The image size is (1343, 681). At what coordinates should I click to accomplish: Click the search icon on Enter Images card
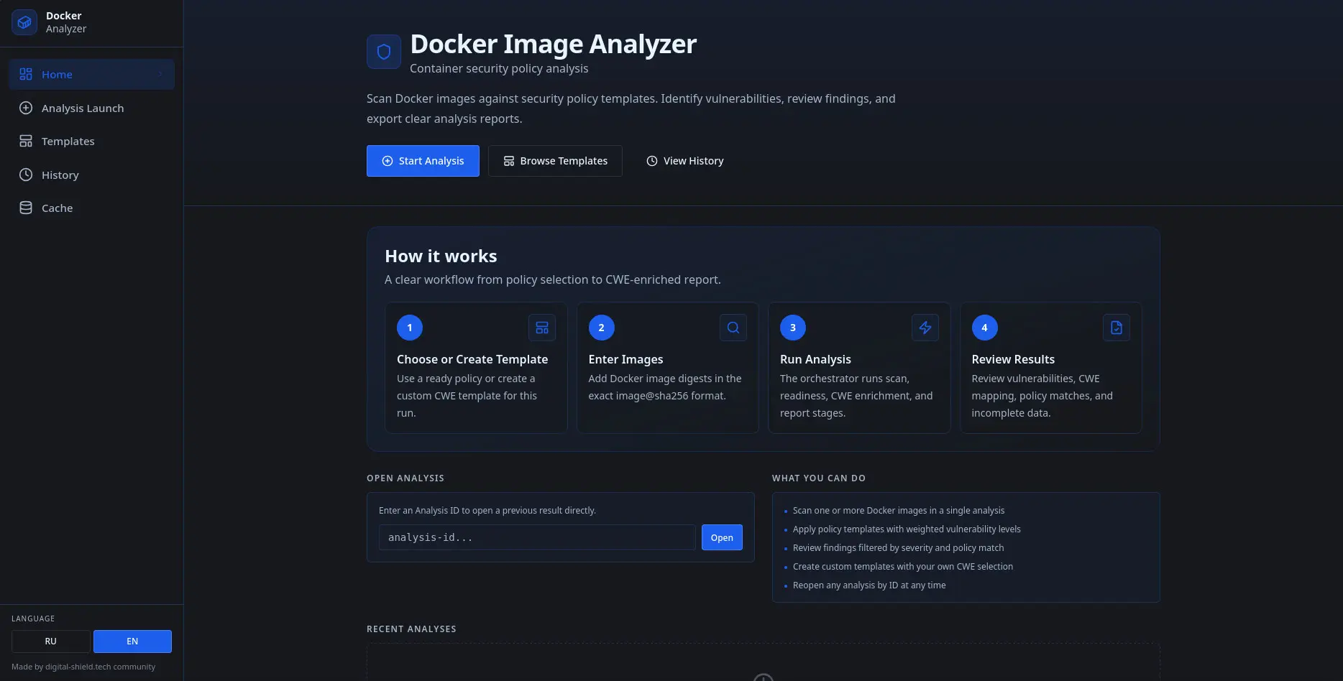pos(733,328)
